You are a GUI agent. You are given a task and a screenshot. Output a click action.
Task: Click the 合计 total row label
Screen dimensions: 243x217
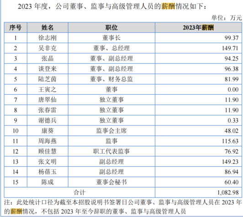(79, 192)
